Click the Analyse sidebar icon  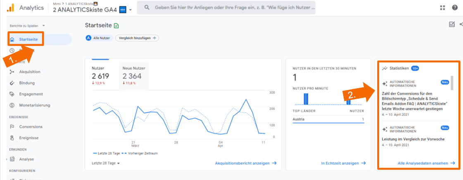[x=12, y=159]
